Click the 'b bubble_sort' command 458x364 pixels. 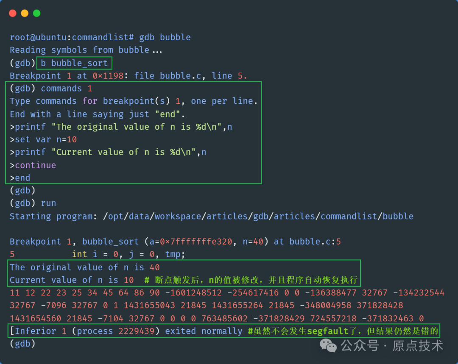pos(74,63)
